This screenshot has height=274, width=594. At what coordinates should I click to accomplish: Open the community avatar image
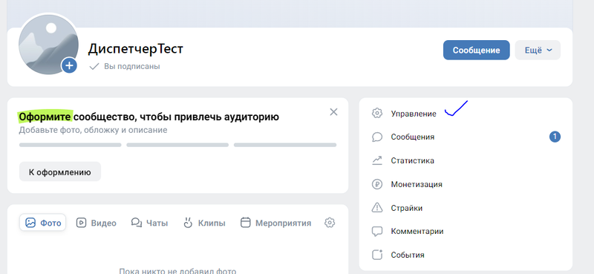[48, 45]
